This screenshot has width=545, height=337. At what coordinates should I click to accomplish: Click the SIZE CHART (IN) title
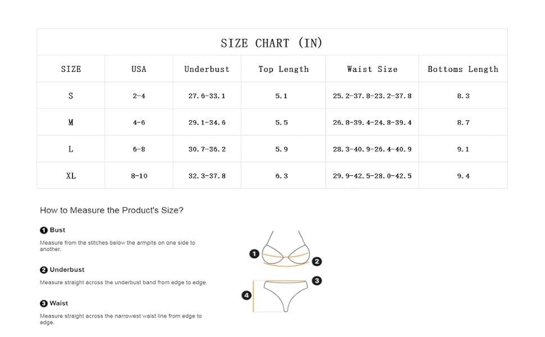coord(271,43)
